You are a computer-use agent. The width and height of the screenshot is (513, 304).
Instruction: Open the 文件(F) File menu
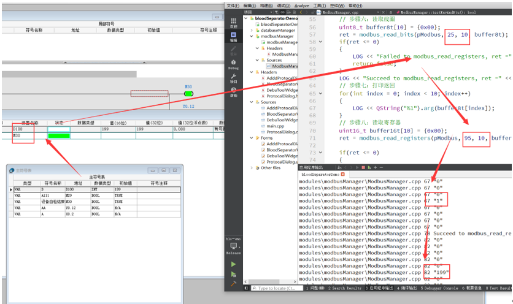pos(233,5)
